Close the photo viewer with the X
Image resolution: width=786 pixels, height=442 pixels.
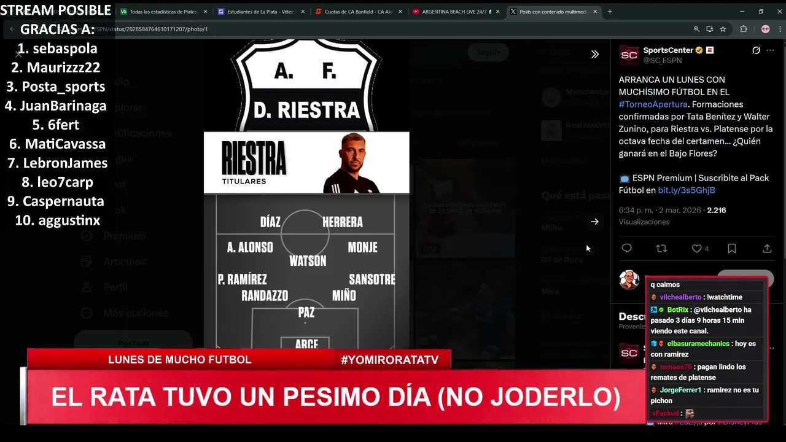click(18, 54)
